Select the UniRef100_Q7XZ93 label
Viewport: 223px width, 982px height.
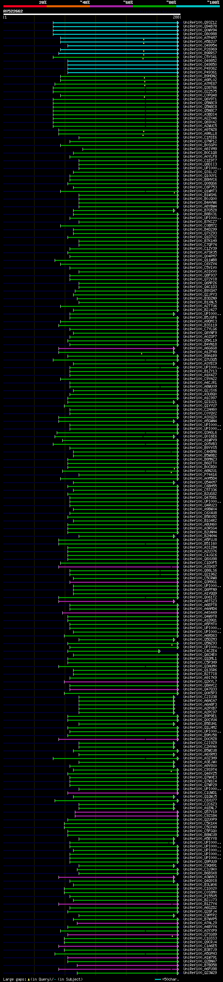200,233
